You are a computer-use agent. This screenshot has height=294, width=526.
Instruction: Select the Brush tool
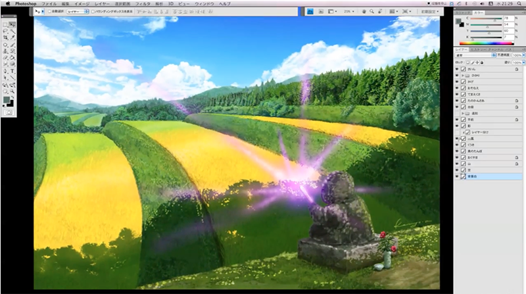[12, 45]
